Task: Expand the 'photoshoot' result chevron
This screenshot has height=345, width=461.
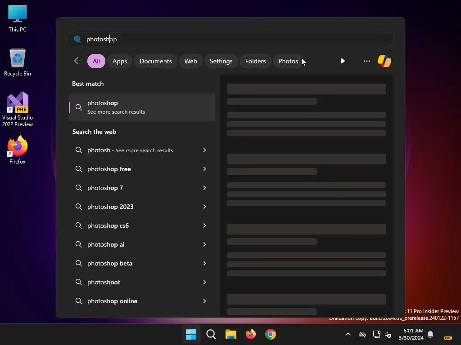Action: (x=205, y=282)
